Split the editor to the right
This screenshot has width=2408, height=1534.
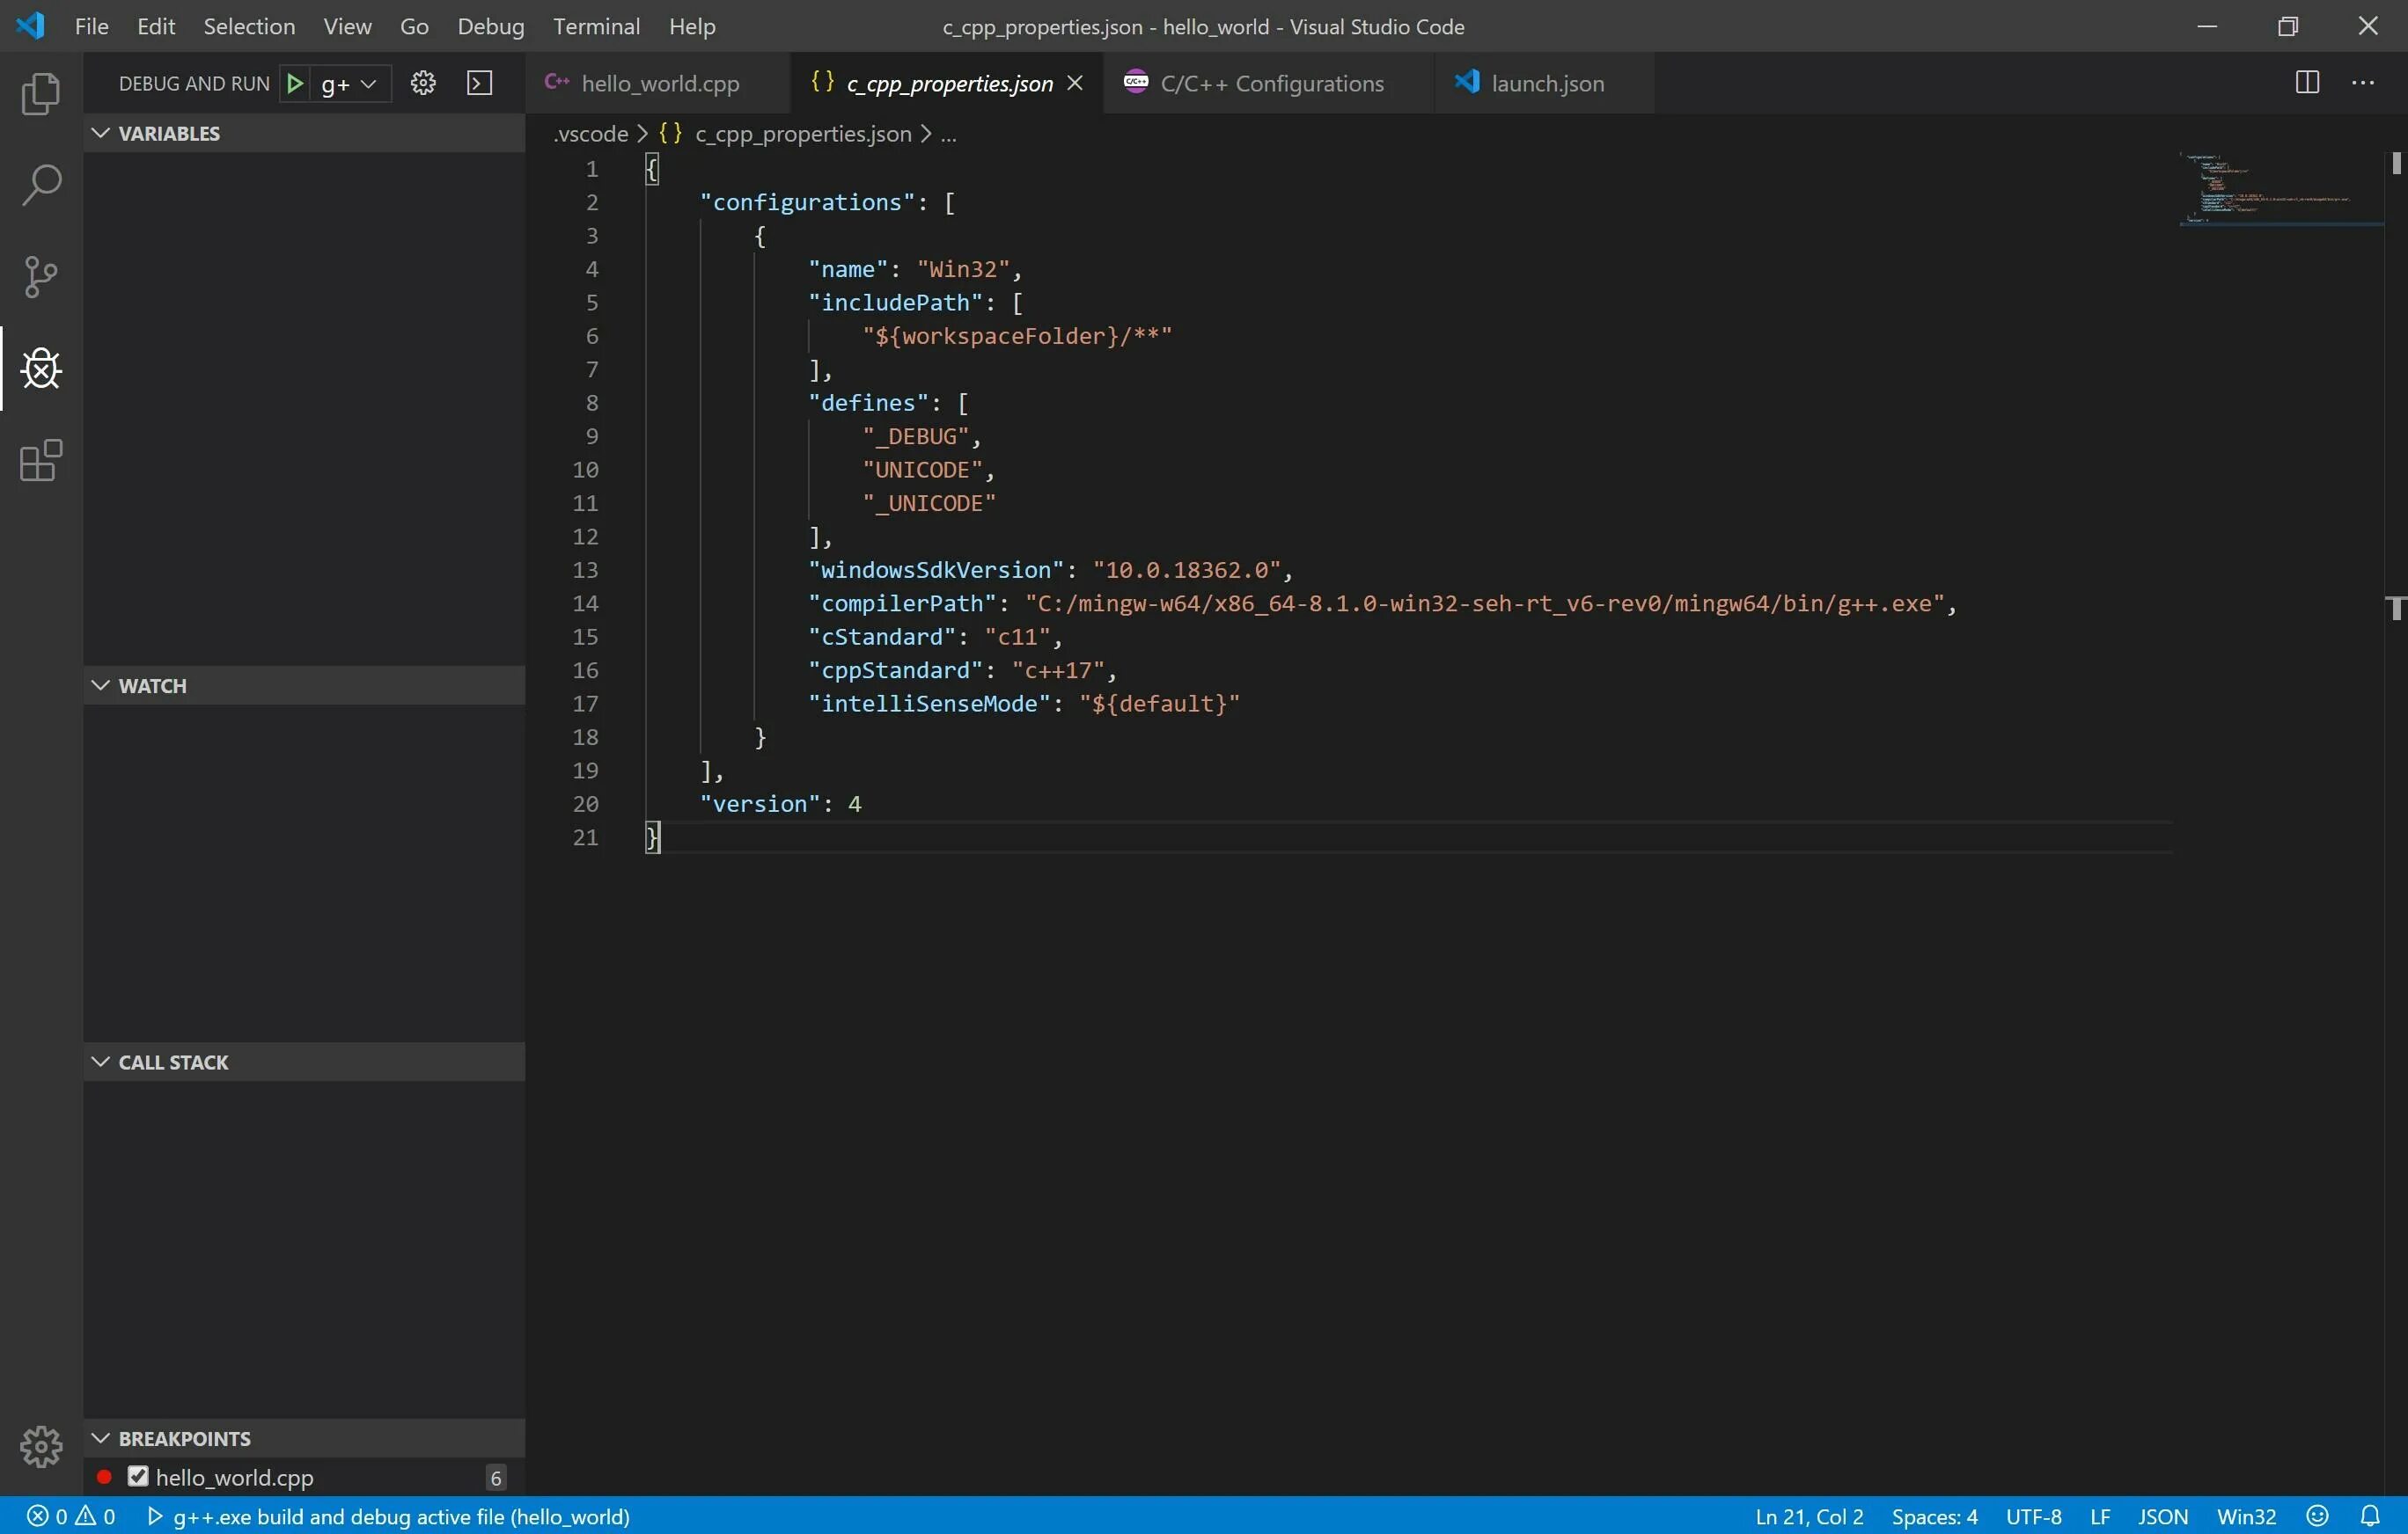click(2307, 83)
